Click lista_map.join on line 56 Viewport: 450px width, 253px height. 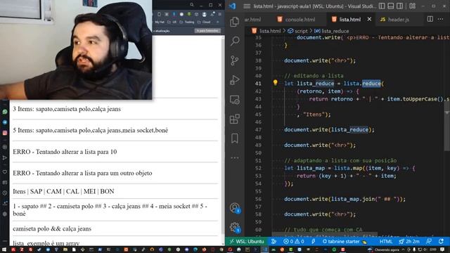(x=353, y=199)
